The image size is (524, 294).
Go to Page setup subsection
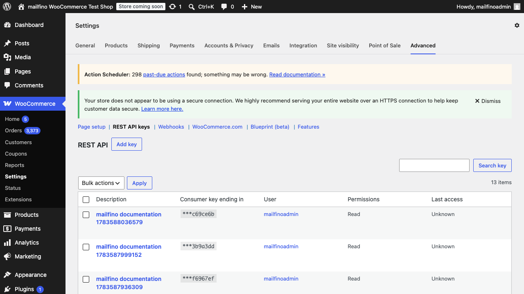click(x=92, y=127)
